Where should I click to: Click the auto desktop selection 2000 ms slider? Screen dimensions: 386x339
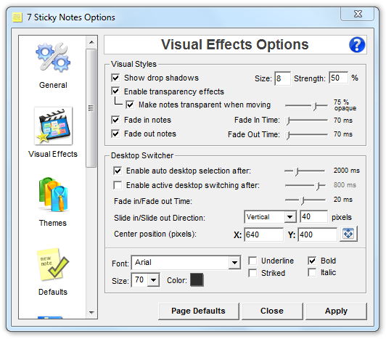click(305, 171)
